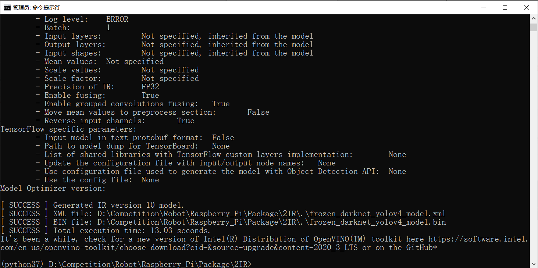This screenshot has height=268, width=538.
Task: Click the minimize window control
Action: [483, 7]
